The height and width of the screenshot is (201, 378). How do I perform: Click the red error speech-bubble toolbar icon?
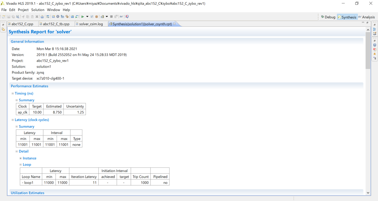[x=127, y=17]
